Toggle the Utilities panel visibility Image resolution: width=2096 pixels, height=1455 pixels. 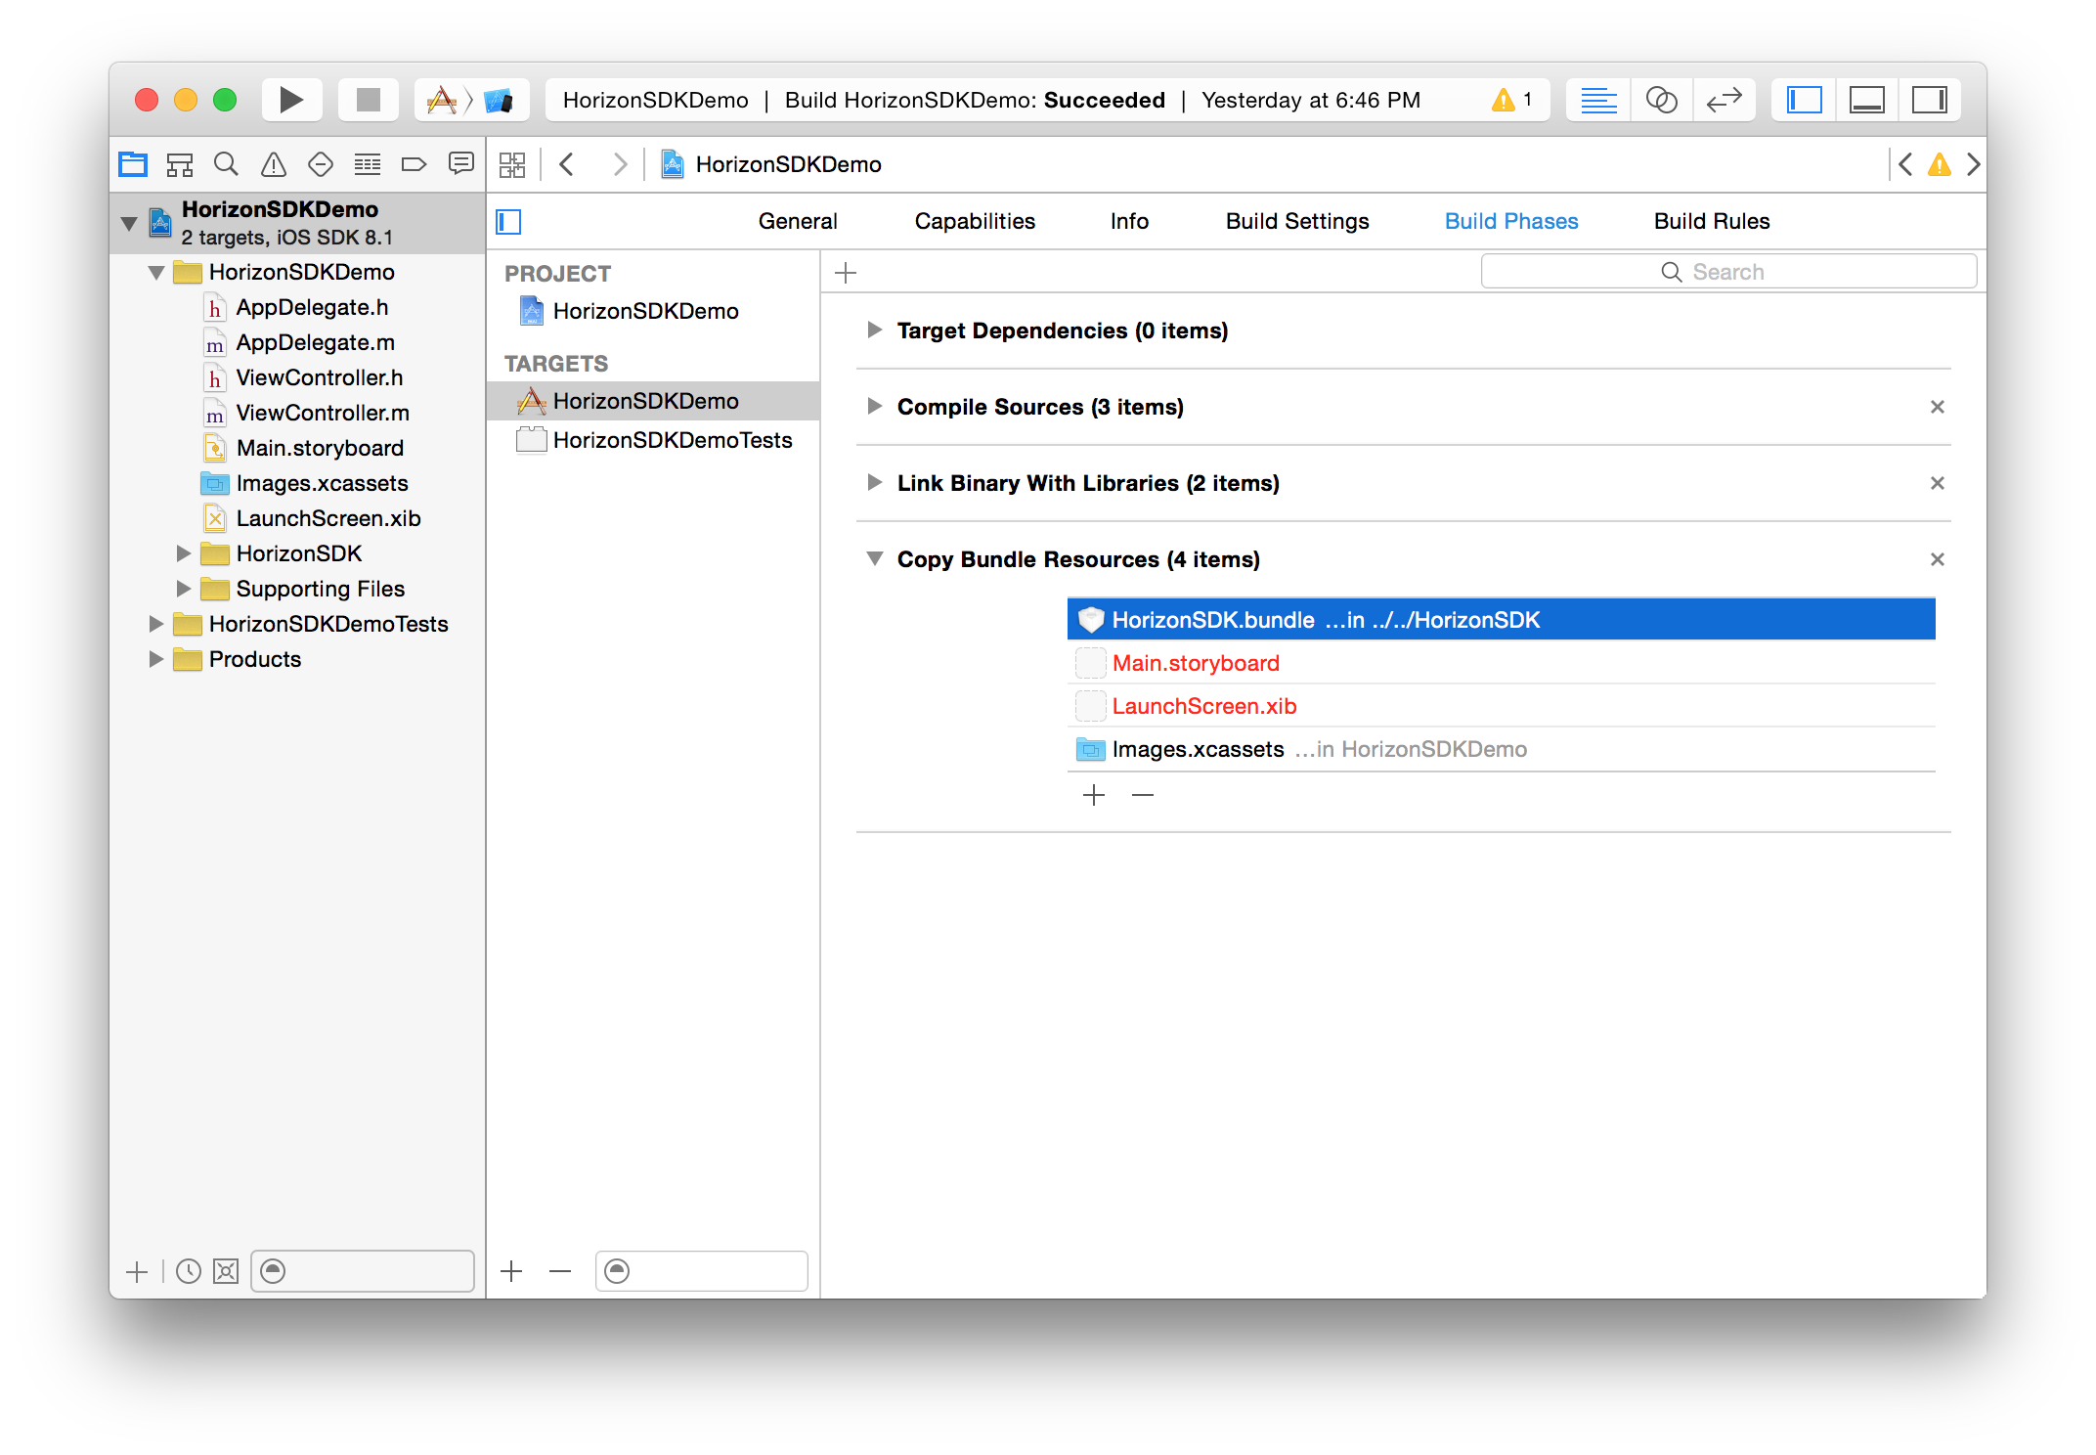(1930, 100)
